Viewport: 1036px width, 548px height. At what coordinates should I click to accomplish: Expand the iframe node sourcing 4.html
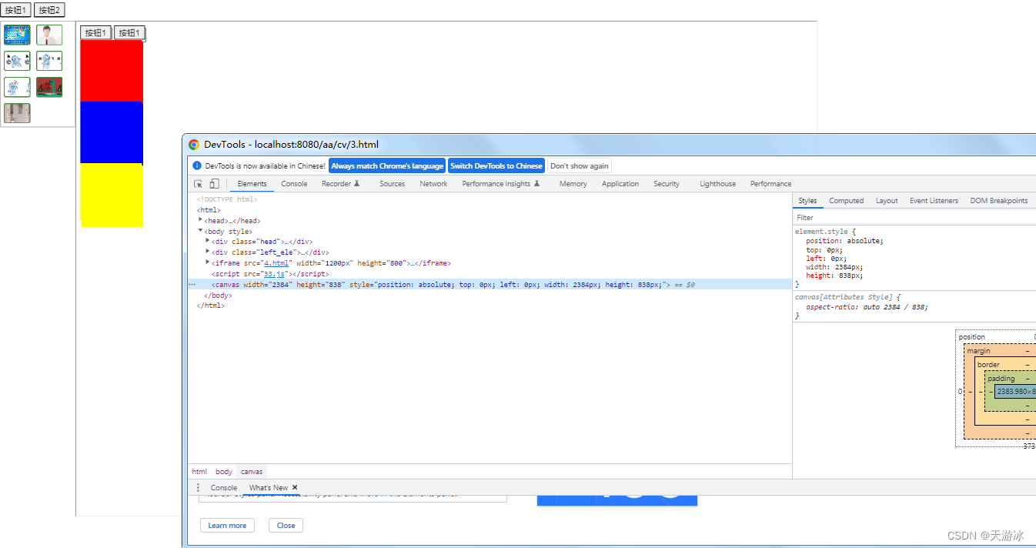coord(207,262)
